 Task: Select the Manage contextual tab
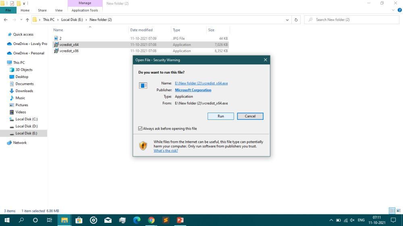pos(85,3)
